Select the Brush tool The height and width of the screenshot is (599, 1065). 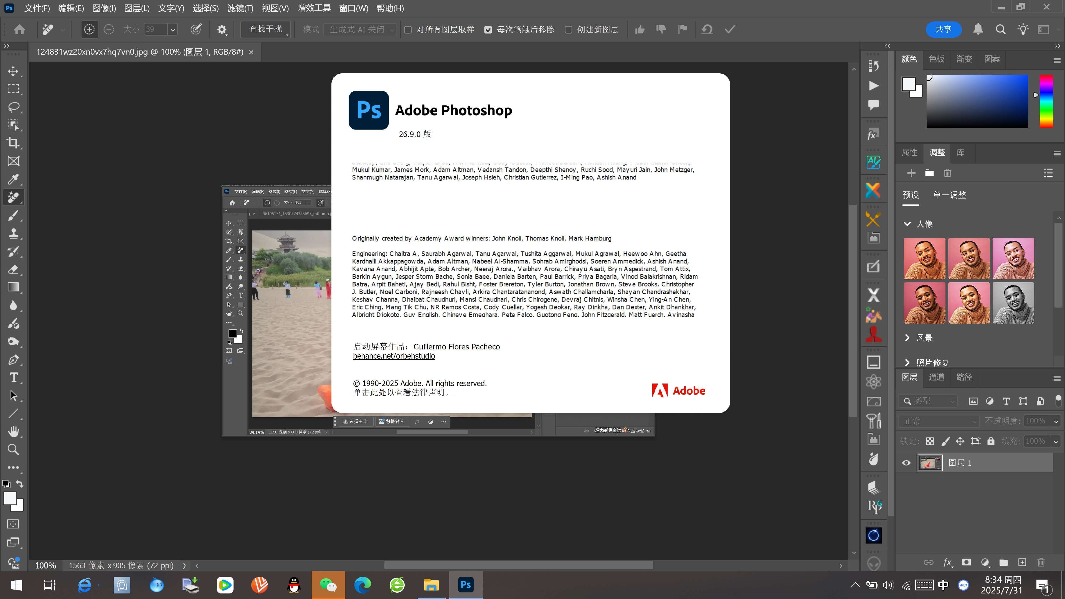tap(13, 215)
